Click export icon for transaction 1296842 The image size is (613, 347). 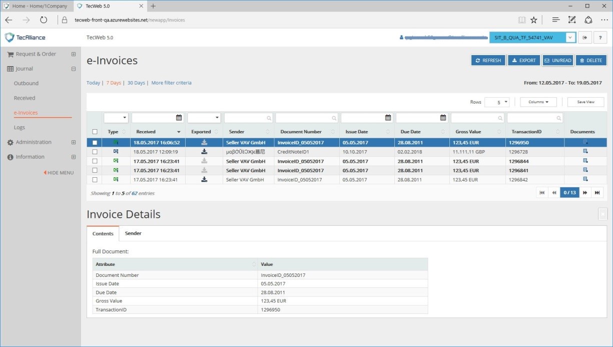coord(204,179)
